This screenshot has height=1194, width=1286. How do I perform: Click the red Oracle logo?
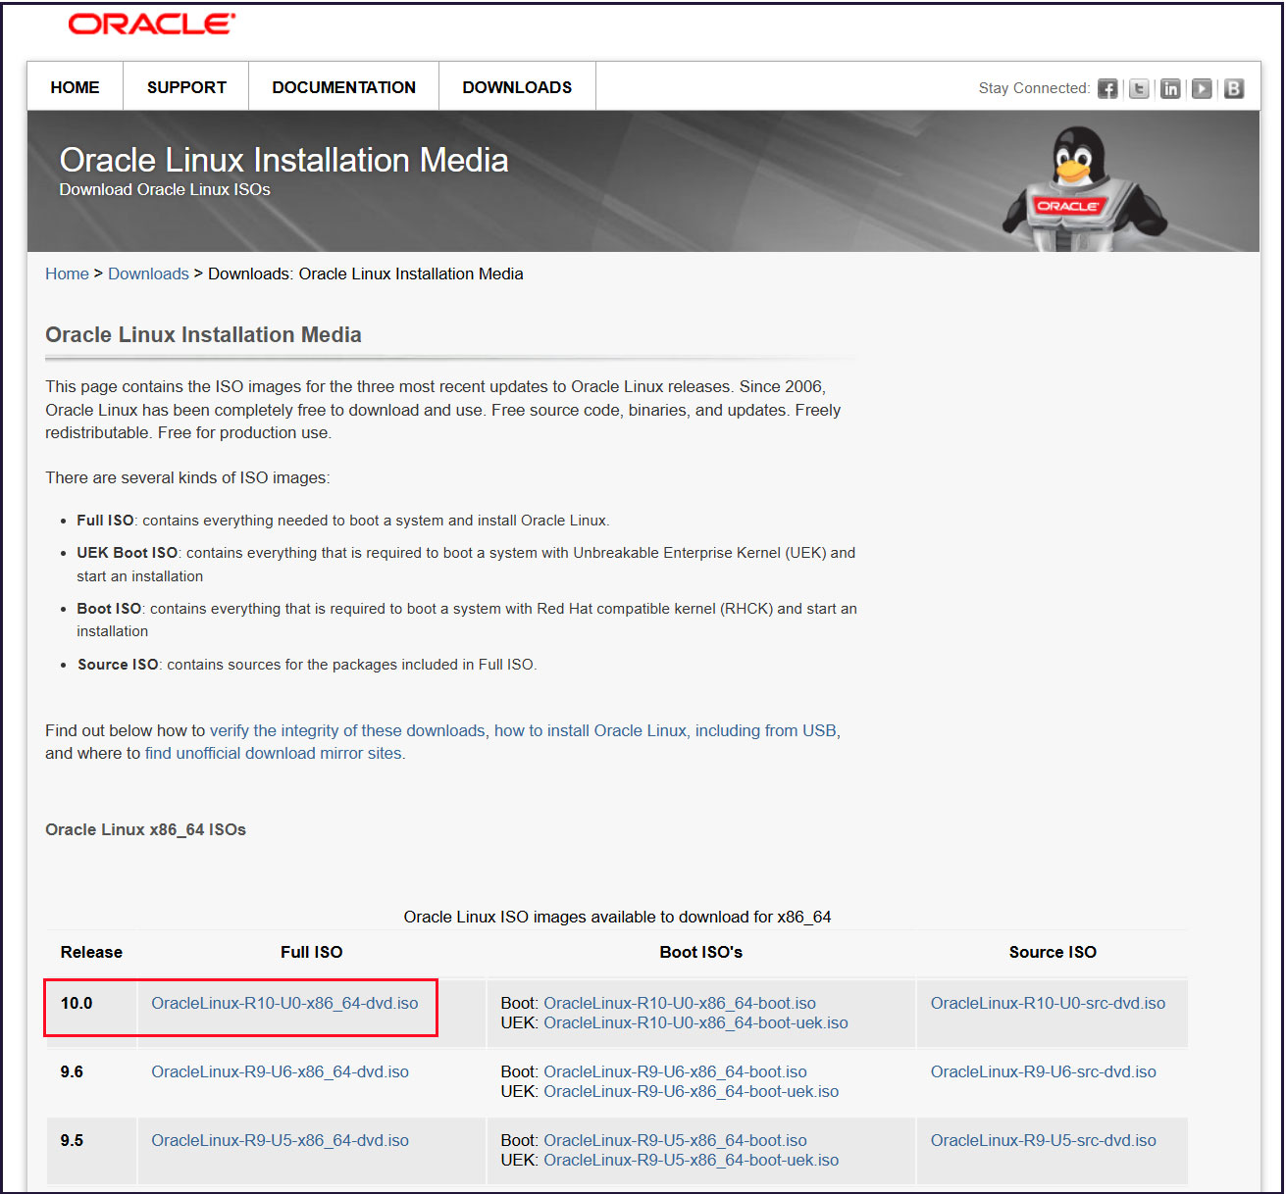[152, 25]
